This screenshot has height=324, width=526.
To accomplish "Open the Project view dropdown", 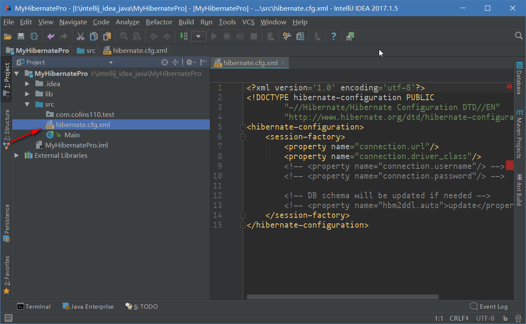I will pyautogui.click(x=111, y=62).
